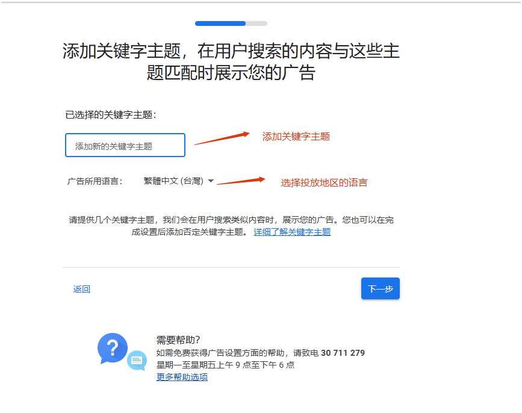Click the dropdown arrow next to 繁體中文
The image size is (522, 413).
211,181
